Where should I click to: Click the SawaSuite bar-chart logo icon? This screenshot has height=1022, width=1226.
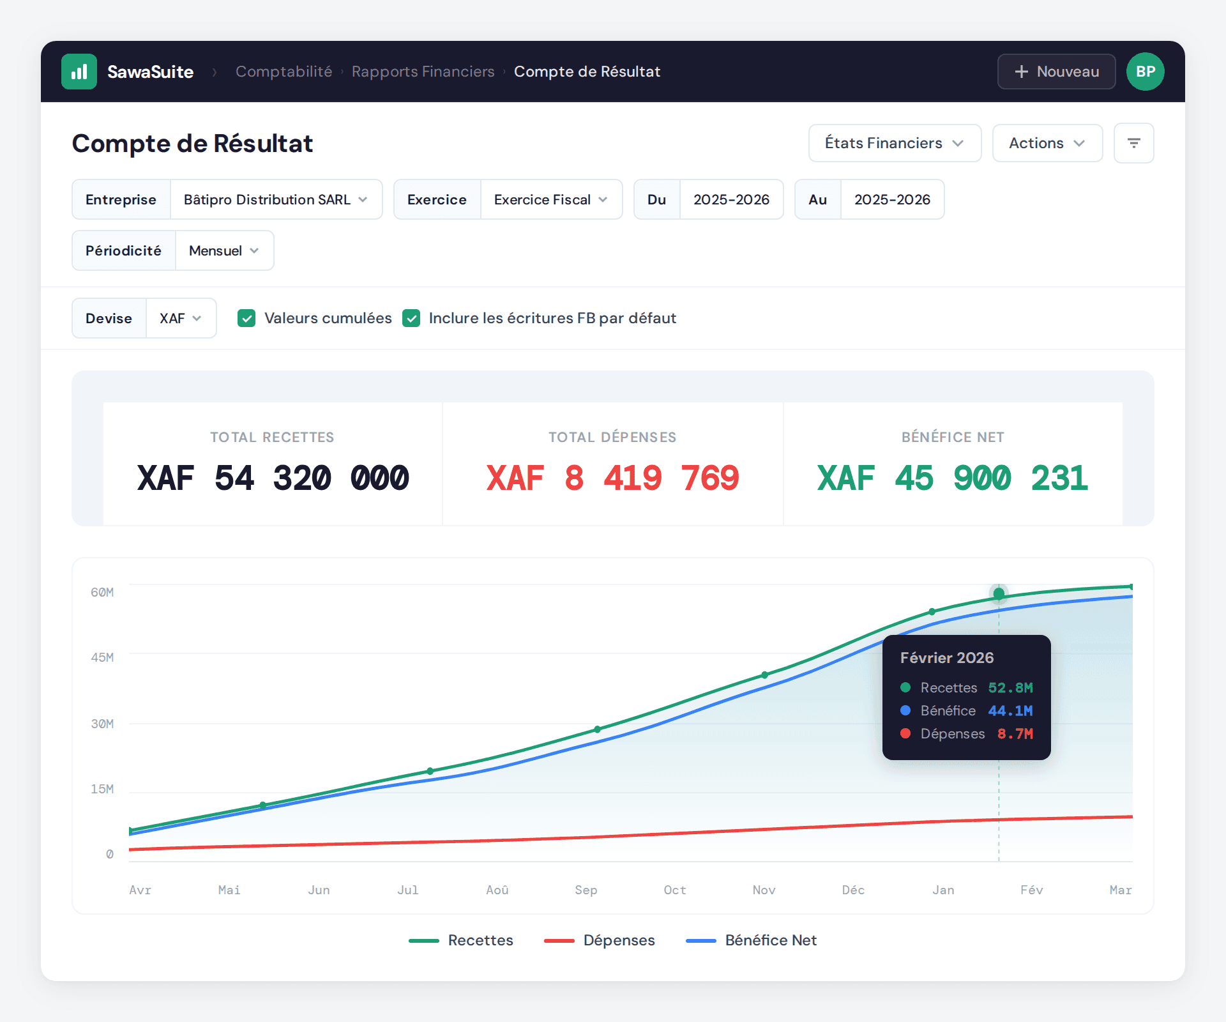tap(79, 72)
